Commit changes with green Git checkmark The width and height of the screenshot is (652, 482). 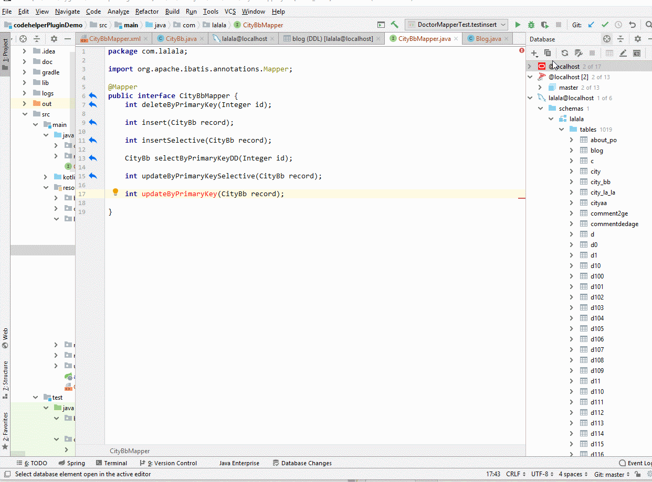pos(605,25)
